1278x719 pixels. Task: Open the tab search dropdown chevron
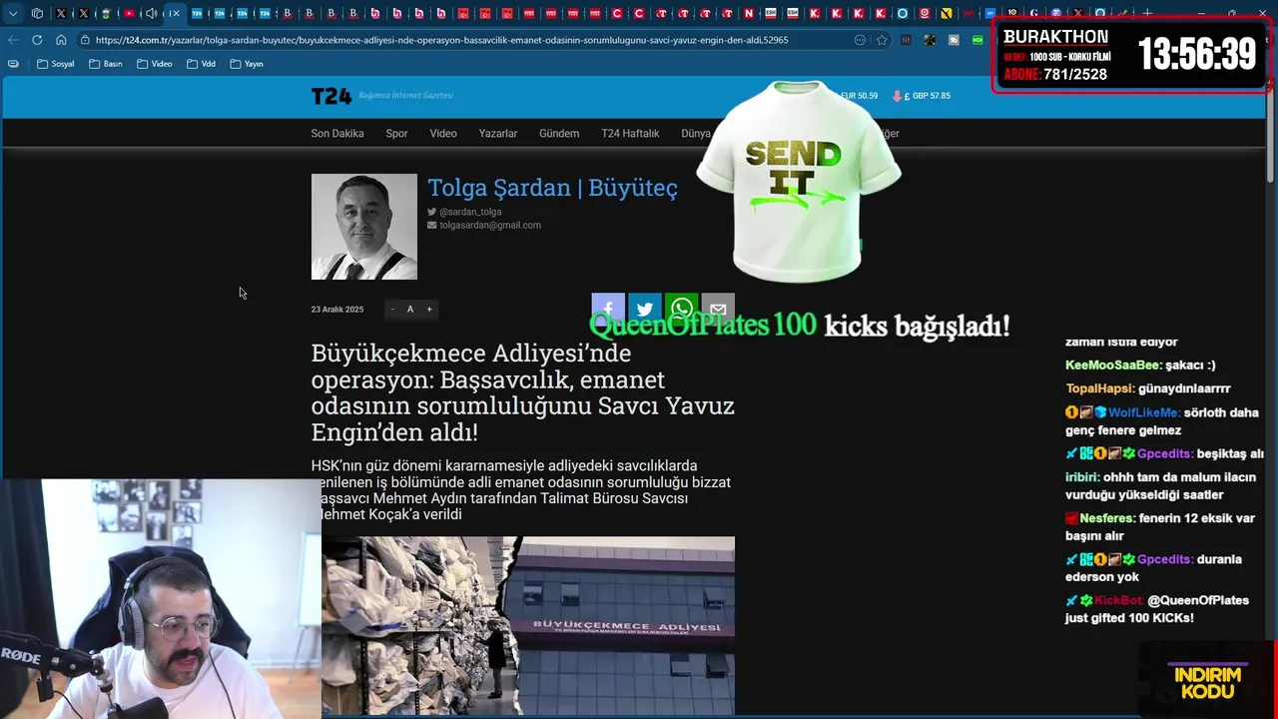click(x=13, y=13)
